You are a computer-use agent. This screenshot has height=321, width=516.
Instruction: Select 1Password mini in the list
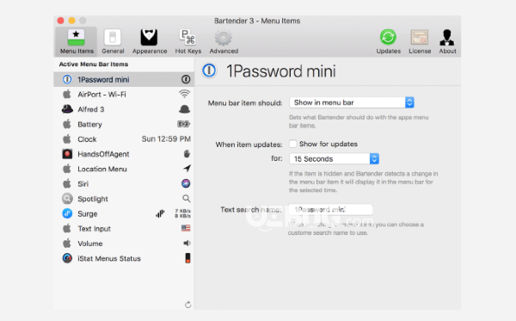pos(124,79)
